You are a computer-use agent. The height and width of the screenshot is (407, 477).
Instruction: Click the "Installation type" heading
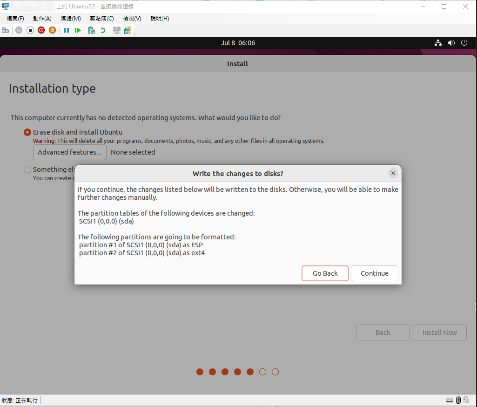(x=52, y=88)
